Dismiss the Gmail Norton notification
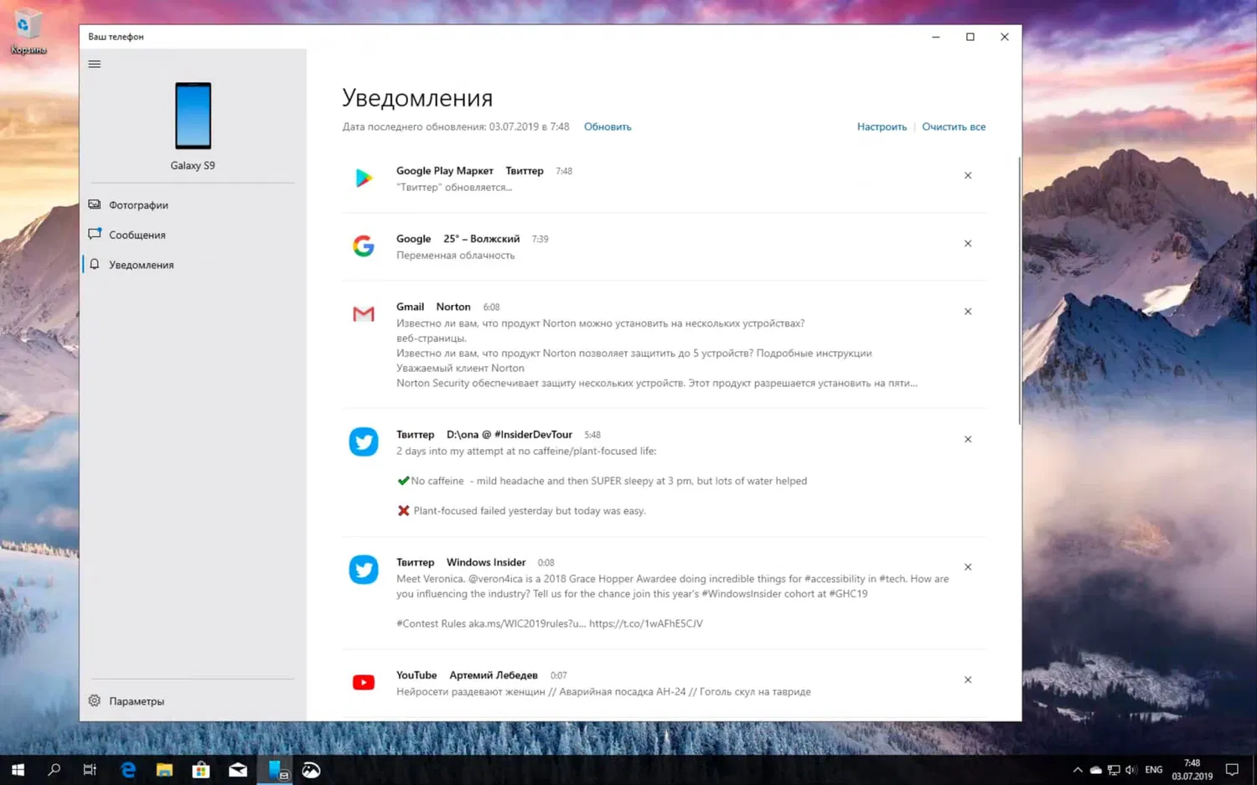 coord(967,311)
